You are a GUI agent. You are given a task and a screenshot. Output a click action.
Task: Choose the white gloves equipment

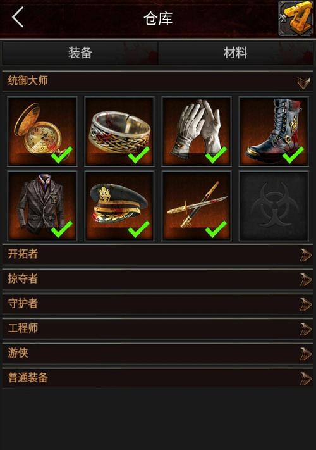click(197, 132)
